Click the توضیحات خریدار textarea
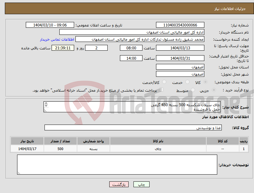254x193 pixels. pos(117,165)
